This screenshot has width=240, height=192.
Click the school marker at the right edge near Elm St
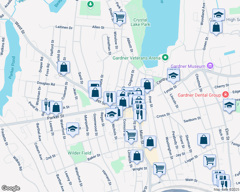coord(229,105)
